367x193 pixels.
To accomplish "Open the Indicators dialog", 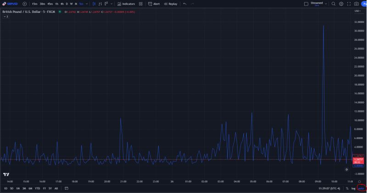I will click(126, 4).
